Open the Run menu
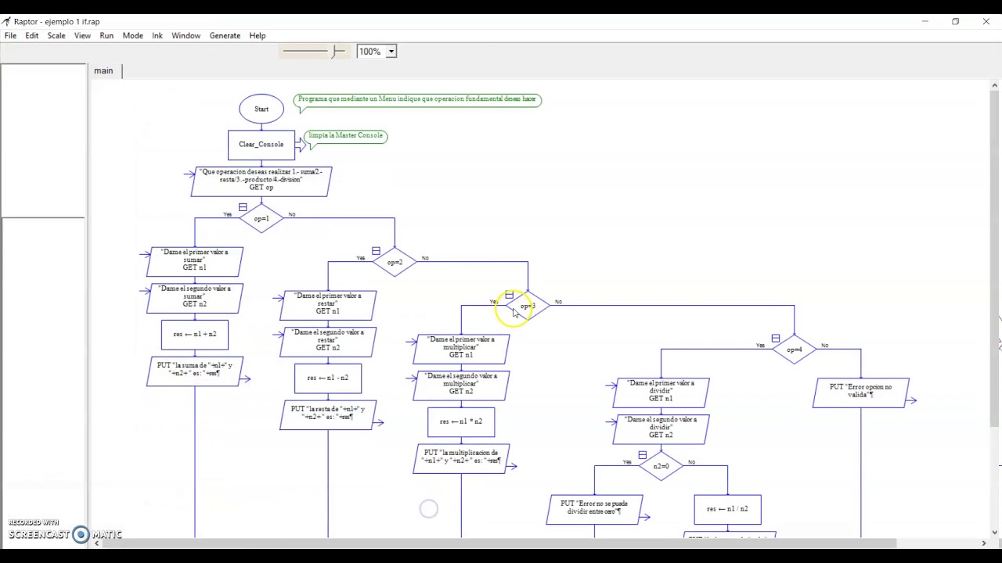This screenshot has width=1002, height=563. point(106,35)
